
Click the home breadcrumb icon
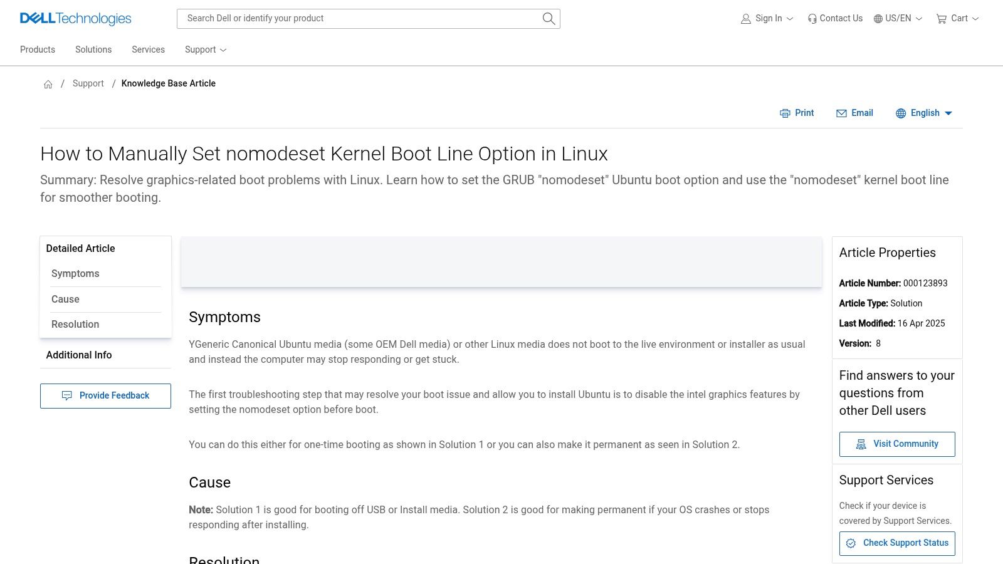pos(48,84)
